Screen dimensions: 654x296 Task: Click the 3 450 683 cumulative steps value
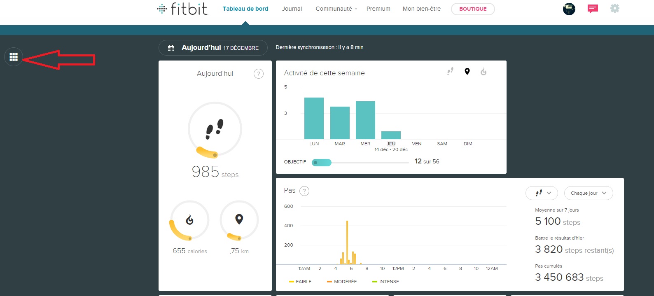pyautogui.click(x=569, y=277)
